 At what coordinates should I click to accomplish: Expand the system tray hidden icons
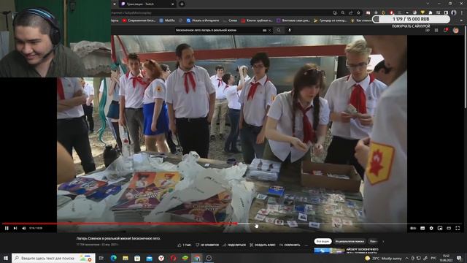click(x=407, y=258)
